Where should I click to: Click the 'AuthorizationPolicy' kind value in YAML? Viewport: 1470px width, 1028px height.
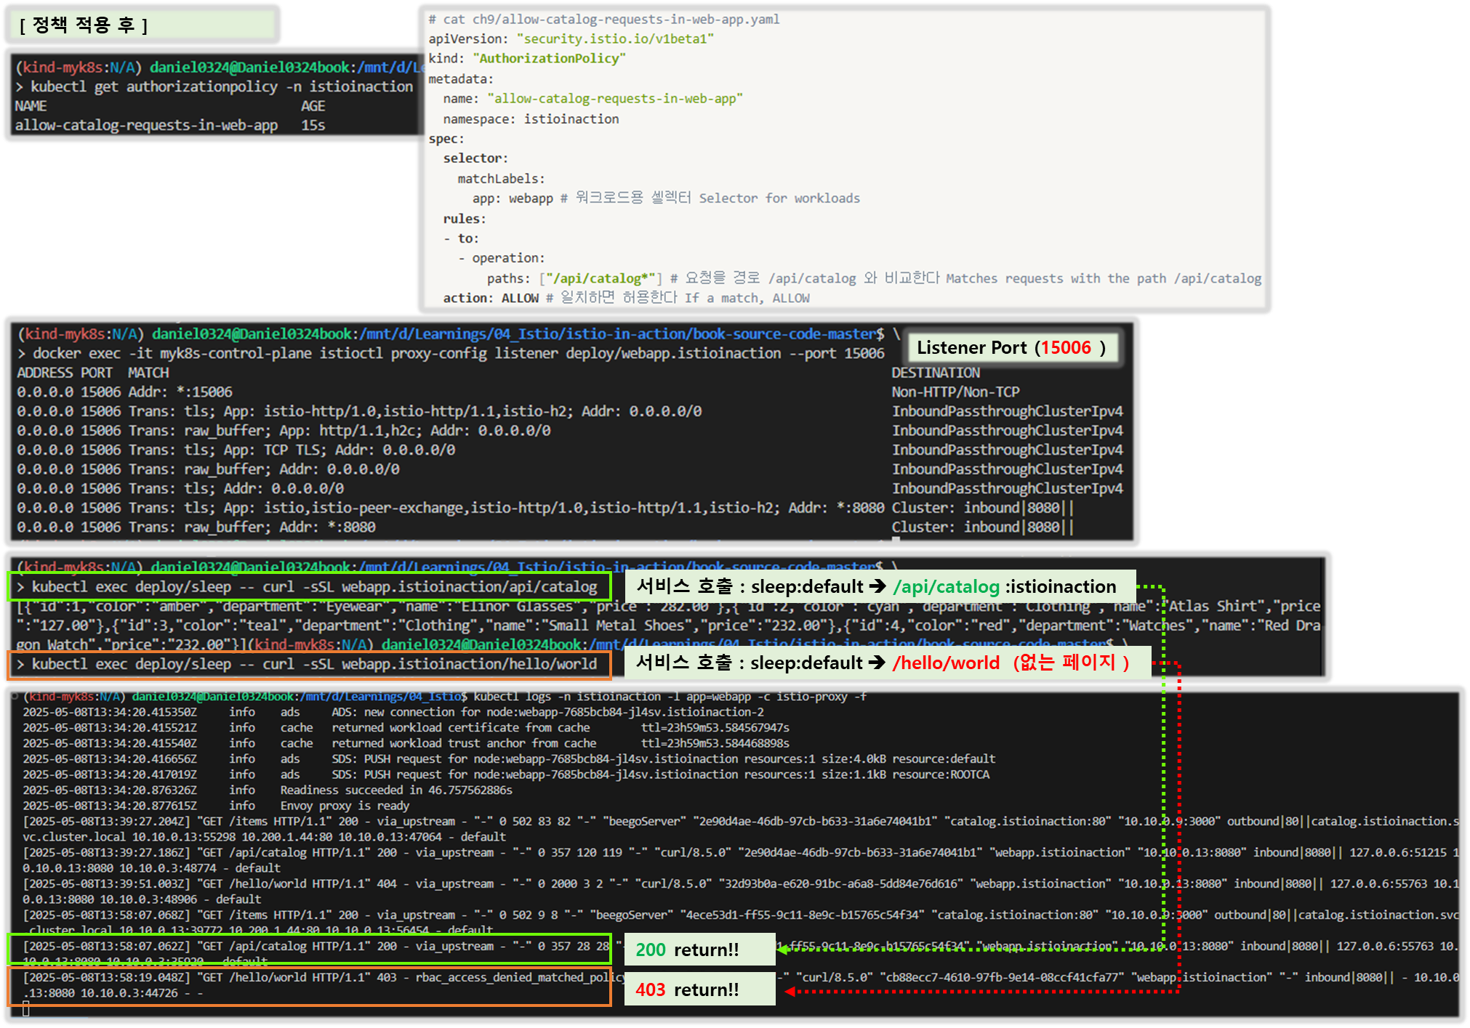click(x=549, y=59)
